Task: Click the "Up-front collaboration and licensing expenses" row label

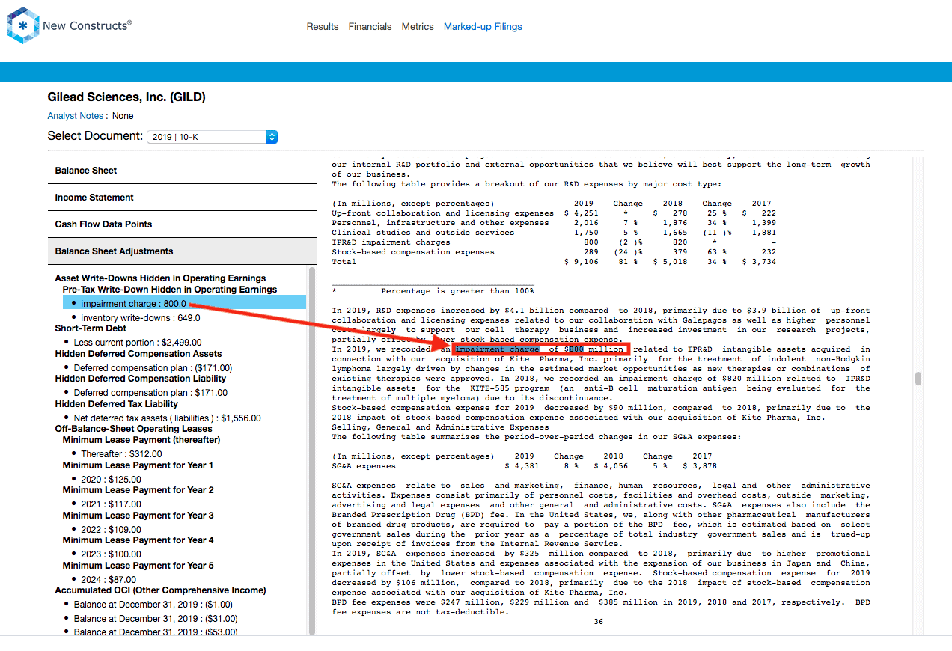Action: [x=443, y=213]
